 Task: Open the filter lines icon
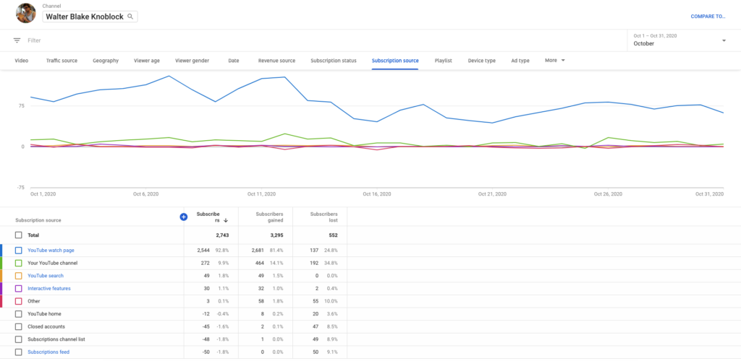pyautogui.click(x=17, y=40)
